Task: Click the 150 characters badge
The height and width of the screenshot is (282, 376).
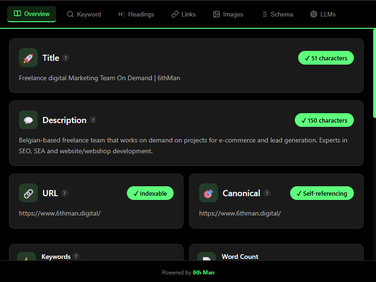Action: coord(324,120)
